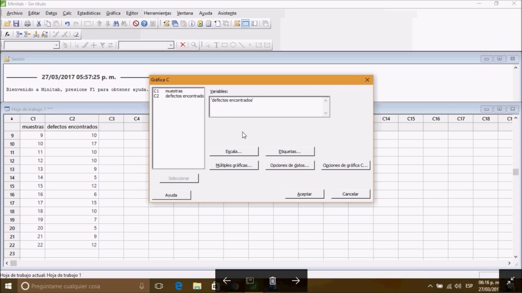
Task: Click the volume icon in system tray
Action: (458, 286)
